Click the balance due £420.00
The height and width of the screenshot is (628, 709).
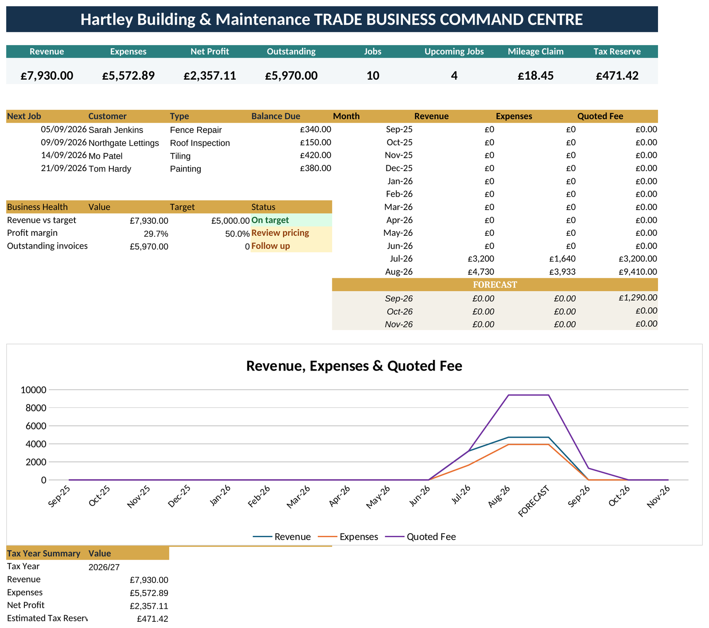pyautogui.click(x=316, y=155)
